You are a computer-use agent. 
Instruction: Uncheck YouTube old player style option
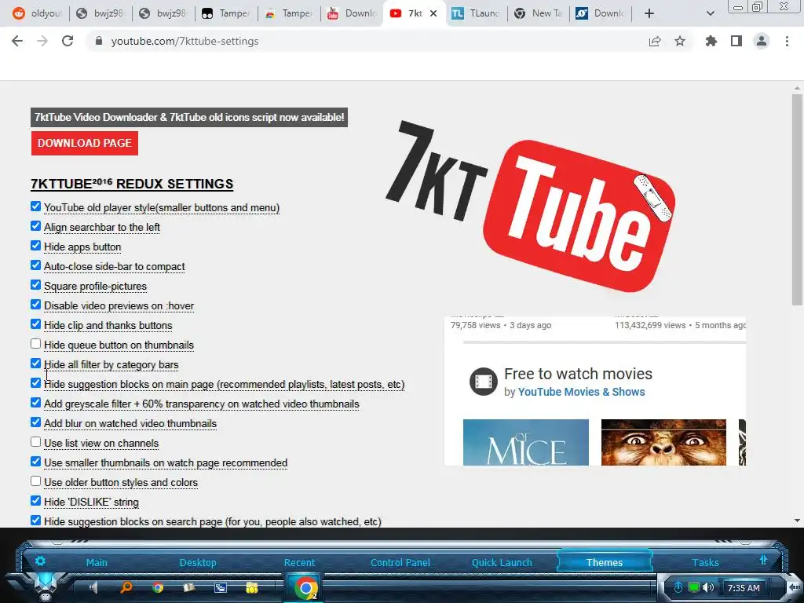(x=35, y=206)
